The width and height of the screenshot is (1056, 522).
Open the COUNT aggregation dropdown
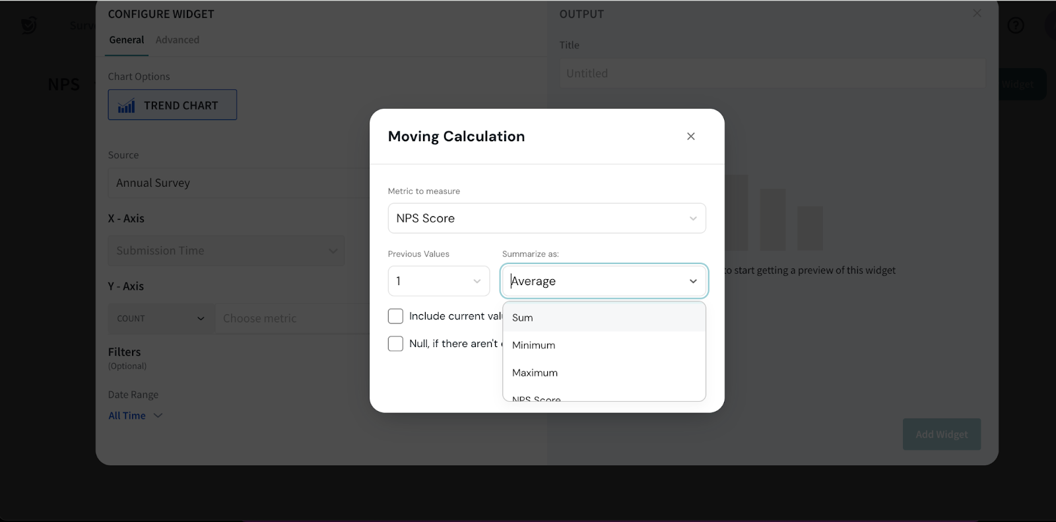coord(161,319)
